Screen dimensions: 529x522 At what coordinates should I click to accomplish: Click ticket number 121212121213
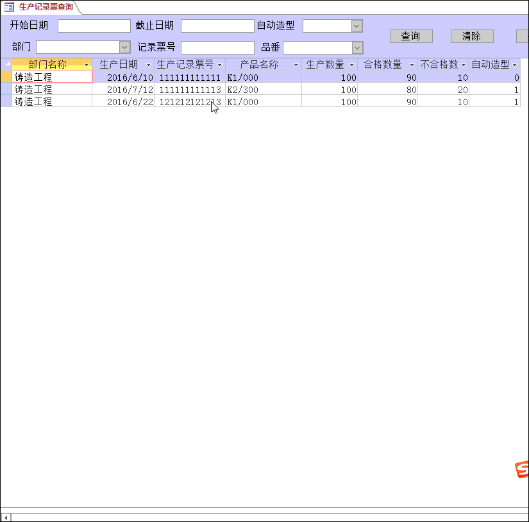(x=190, y=101)
